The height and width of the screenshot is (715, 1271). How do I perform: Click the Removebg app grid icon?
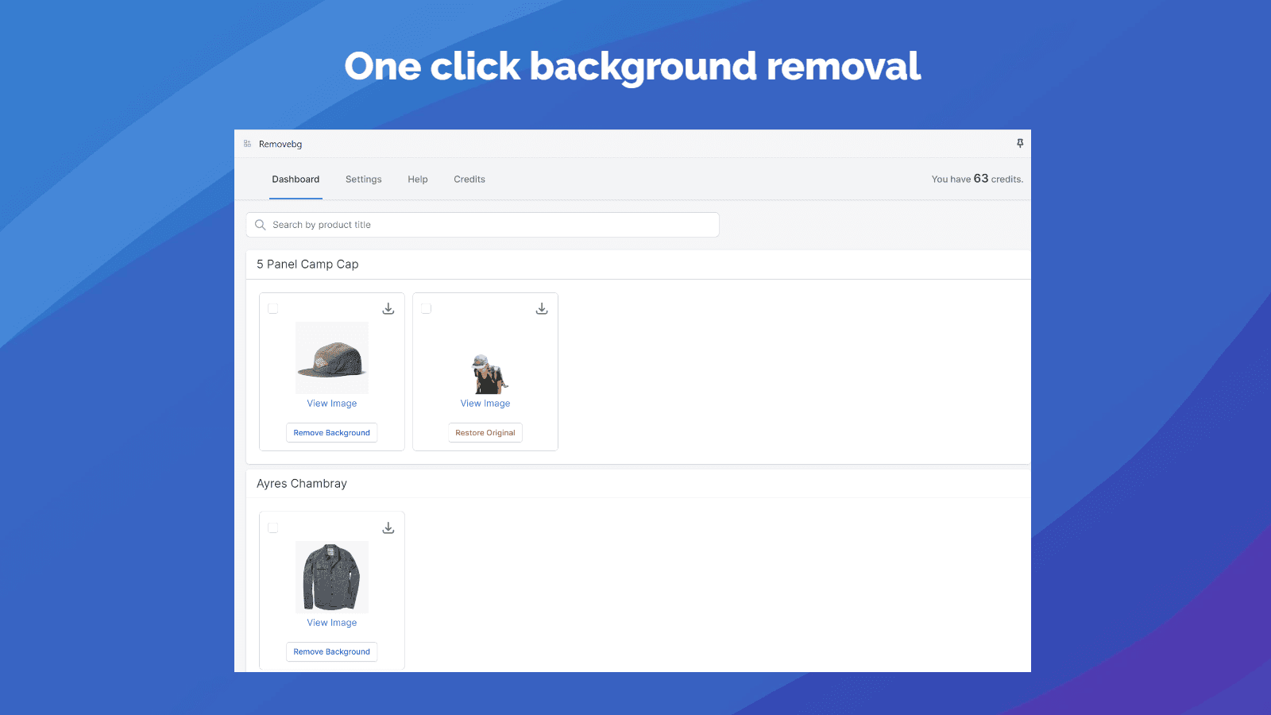coord(246,144)
